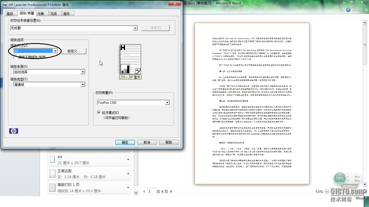The width and height of the screenshot is (369, 207).
Task: Open the 纸张来源 自动选择 dropdown
Action: point(49,72)
